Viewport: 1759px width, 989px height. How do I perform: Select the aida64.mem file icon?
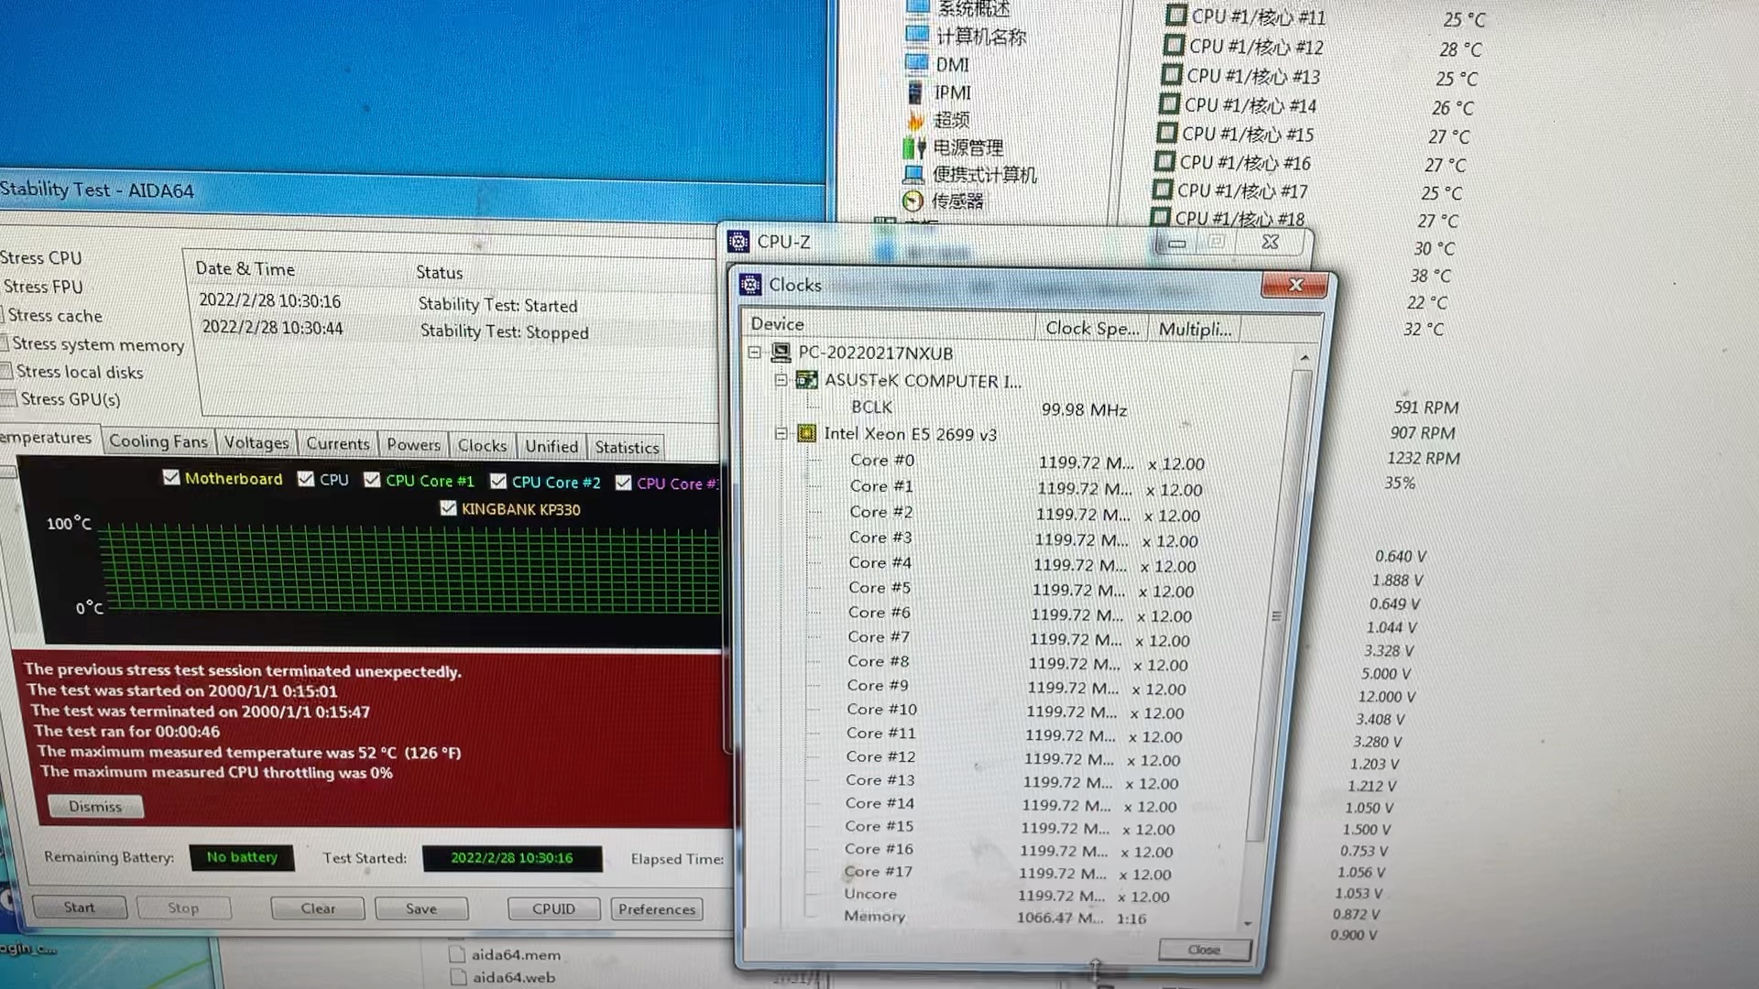pos(457,953)
